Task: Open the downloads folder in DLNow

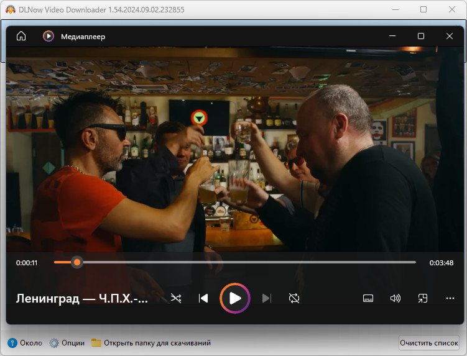Action: (150, 343)
